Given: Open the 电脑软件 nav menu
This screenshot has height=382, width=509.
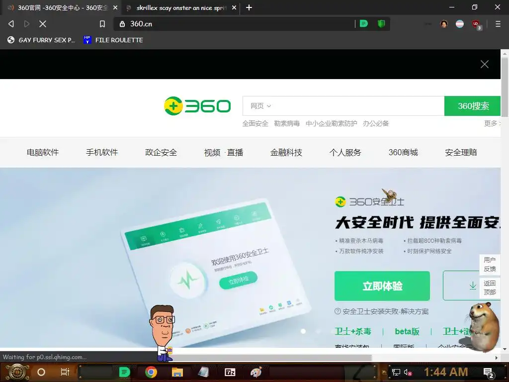Looking at the screenshot, I should [43, 152].
